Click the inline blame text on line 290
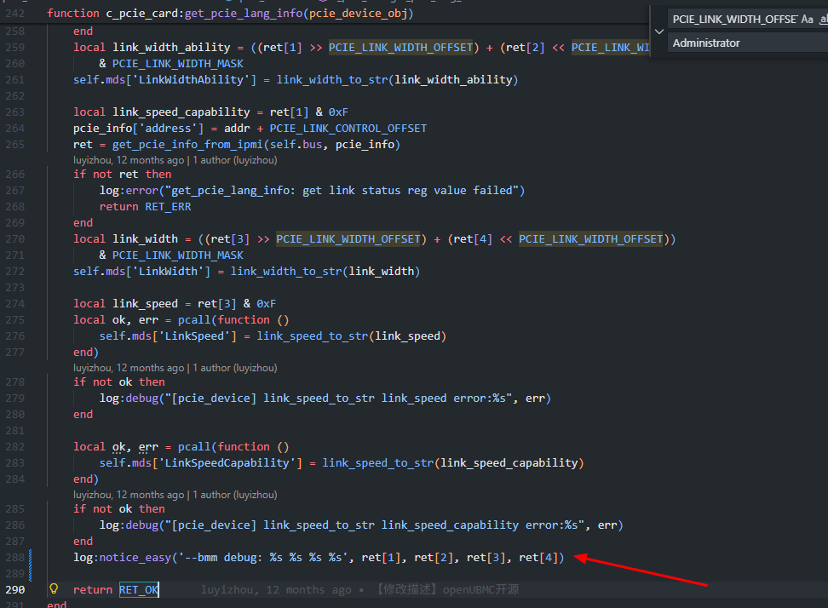This screenshot has height=608, width=828. coord(359,589)
